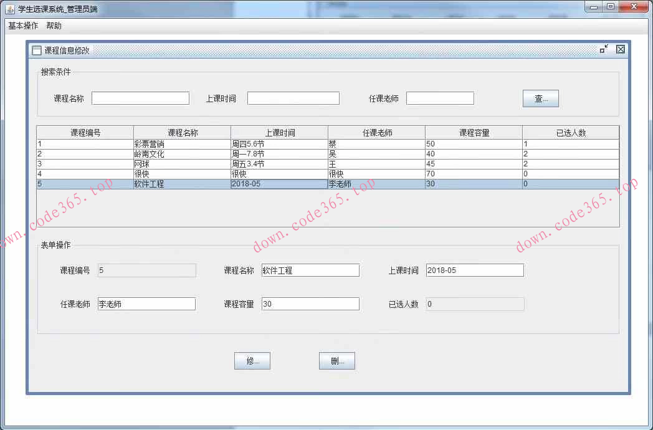Open the 帮助 menu

point(54,26)
